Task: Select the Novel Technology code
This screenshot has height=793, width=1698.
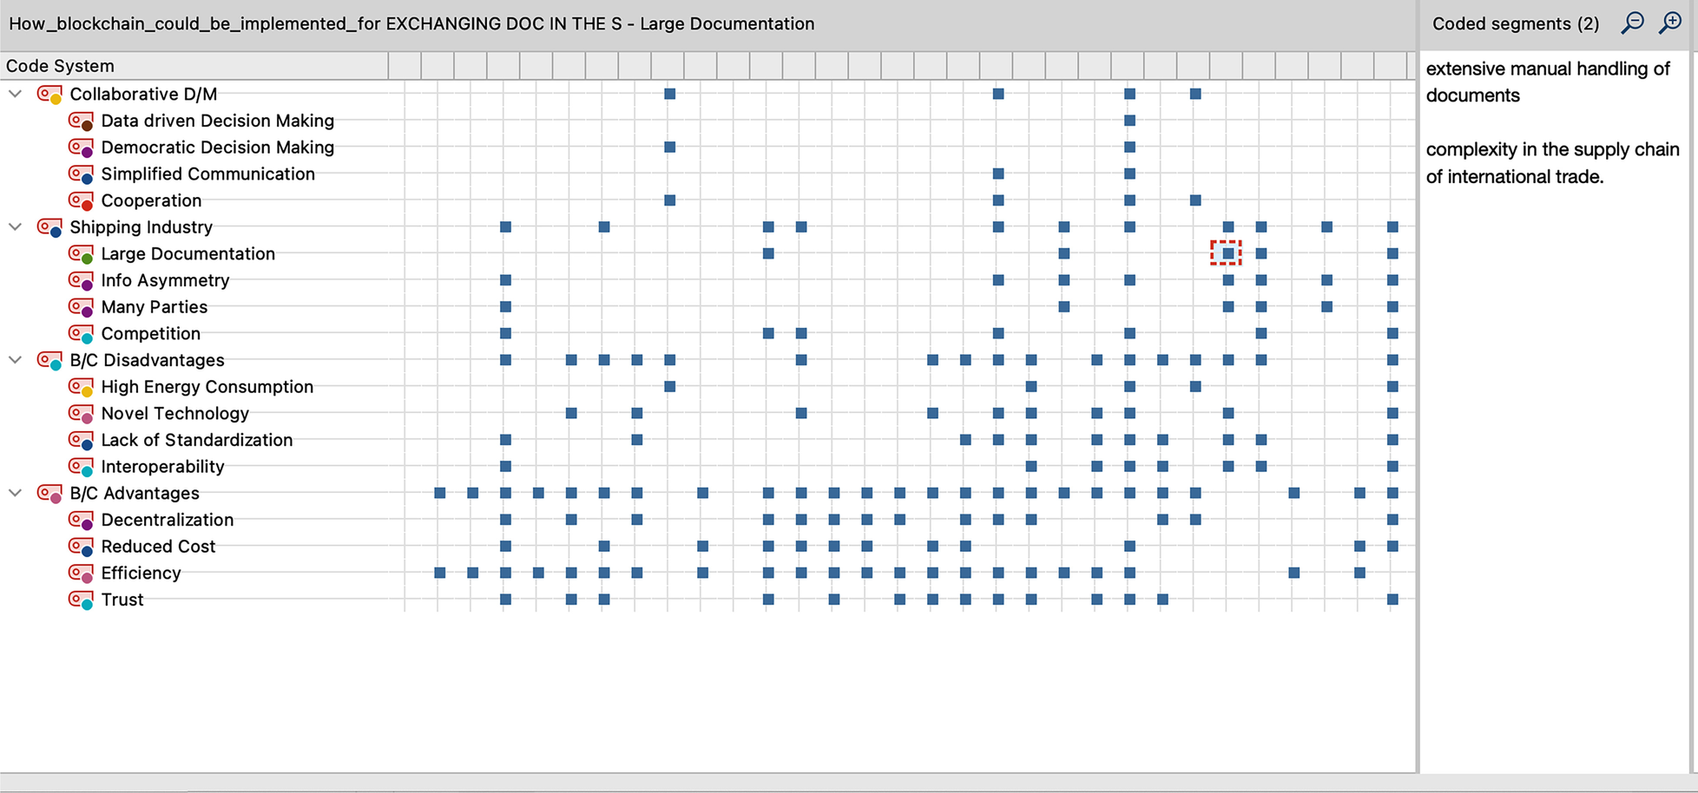Action: pos(174,413)
